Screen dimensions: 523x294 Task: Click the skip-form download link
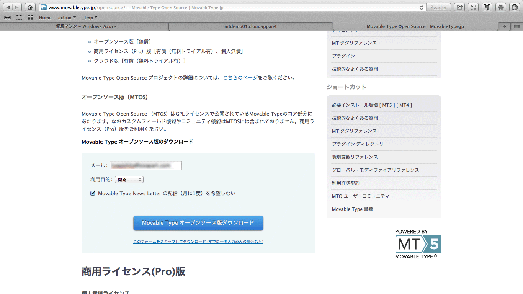[198, 242]
